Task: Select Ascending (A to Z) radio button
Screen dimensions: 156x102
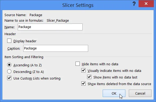Action: click(x=9, y=65)
